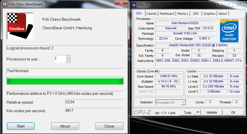Click the Threads count value
Image resolution: width=247 pixels, height=134 pixels.
236,102
